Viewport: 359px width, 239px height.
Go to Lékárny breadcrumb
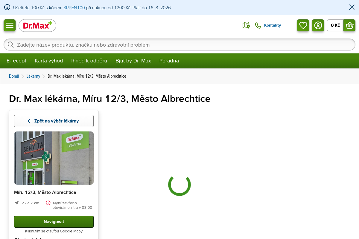(x=33, y=76)
